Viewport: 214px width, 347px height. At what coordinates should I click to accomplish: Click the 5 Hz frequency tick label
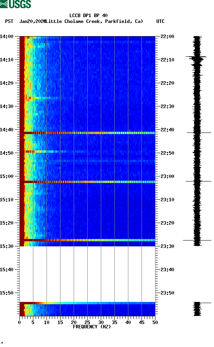pos(33,323)
